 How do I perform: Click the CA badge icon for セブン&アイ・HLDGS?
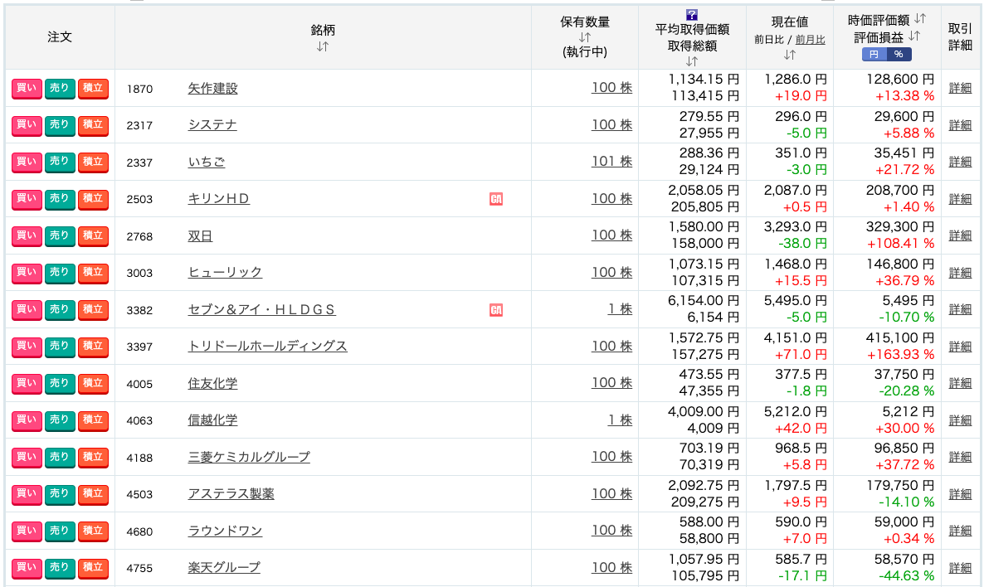click(x=496, y=310)
